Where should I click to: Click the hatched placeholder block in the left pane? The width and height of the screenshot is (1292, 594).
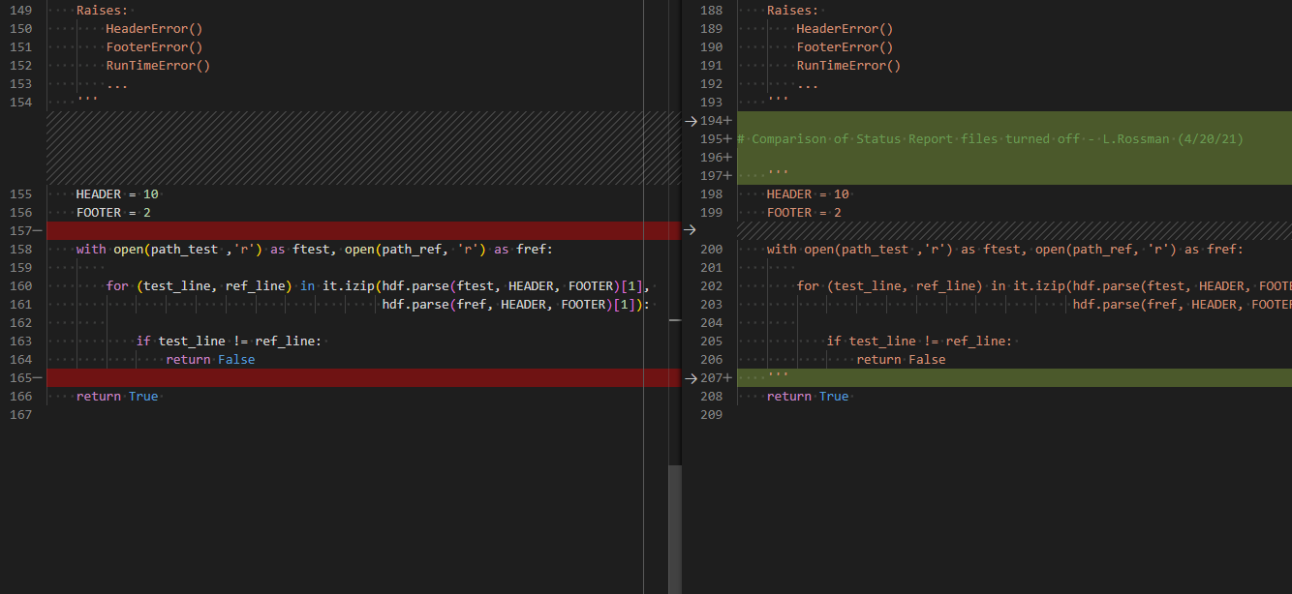[x=363, y=148]
